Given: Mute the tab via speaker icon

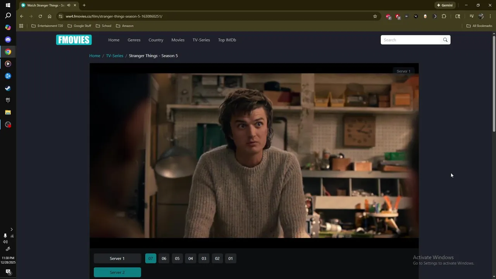Looking at the screenshot, I should point(69,5).
